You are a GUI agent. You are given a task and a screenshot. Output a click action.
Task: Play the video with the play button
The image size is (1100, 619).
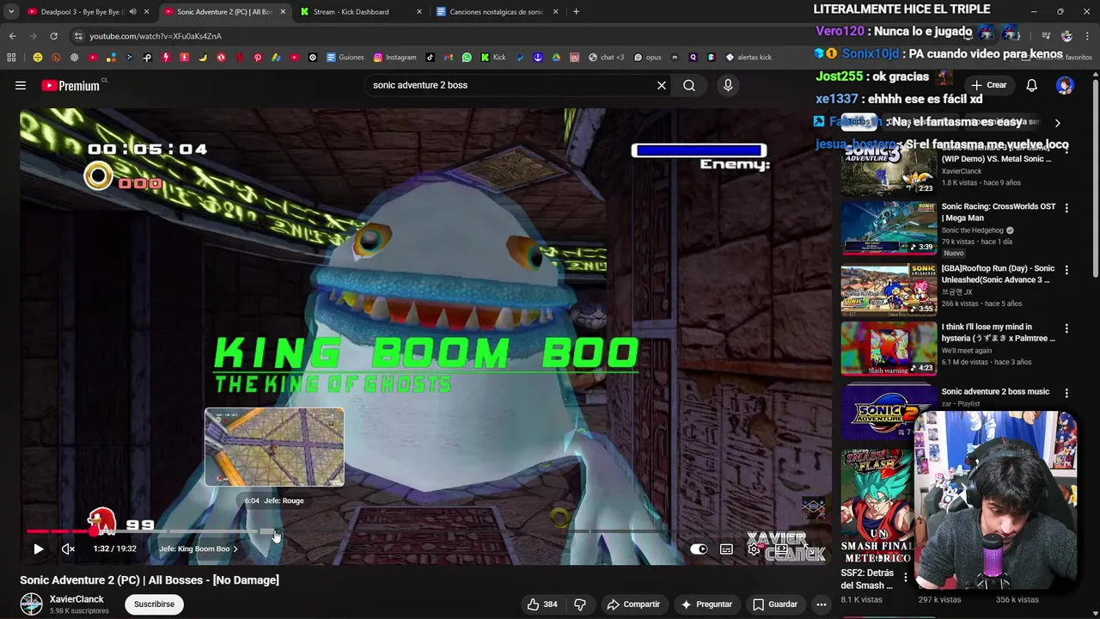(38, 549)
